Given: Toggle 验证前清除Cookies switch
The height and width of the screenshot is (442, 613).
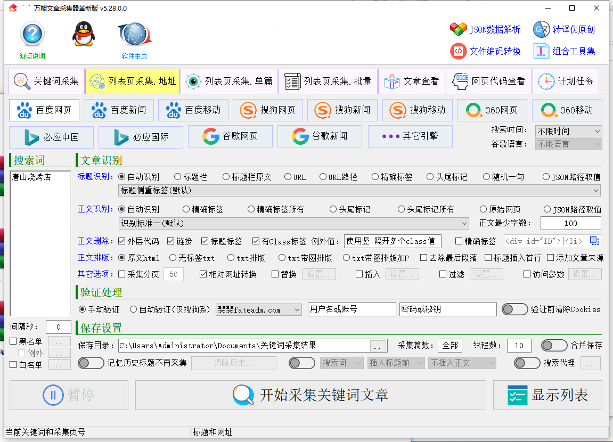Looking at the screenshot, I should [515, 309].
